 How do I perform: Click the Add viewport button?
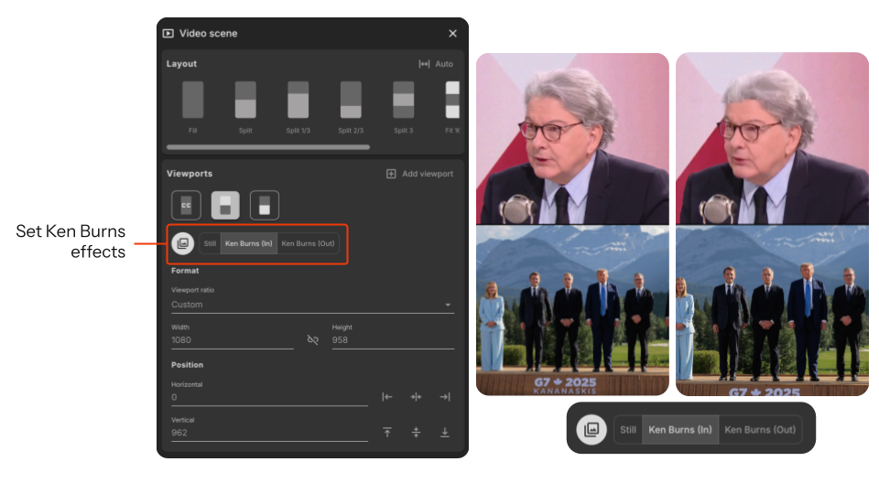pos(419,174)
